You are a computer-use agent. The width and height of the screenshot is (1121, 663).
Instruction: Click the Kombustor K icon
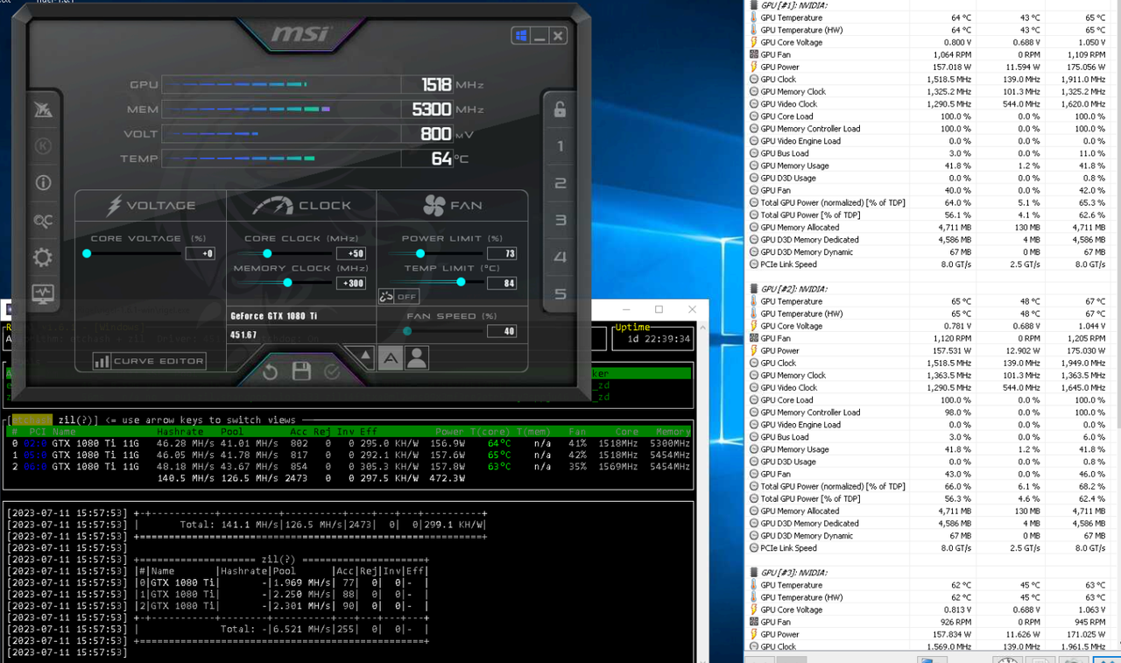pos(42,146)
